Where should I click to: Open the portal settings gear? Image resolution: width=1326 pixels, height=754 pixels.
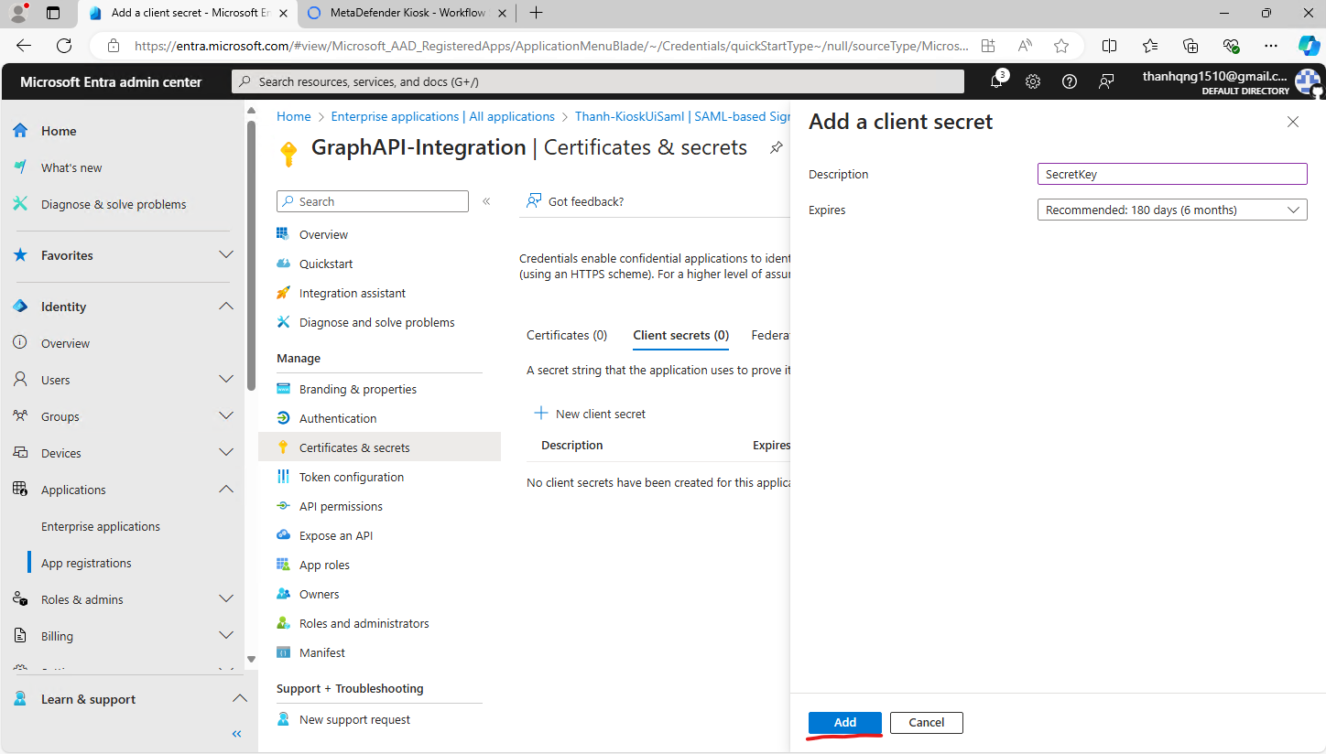(x=1033, y=81)
